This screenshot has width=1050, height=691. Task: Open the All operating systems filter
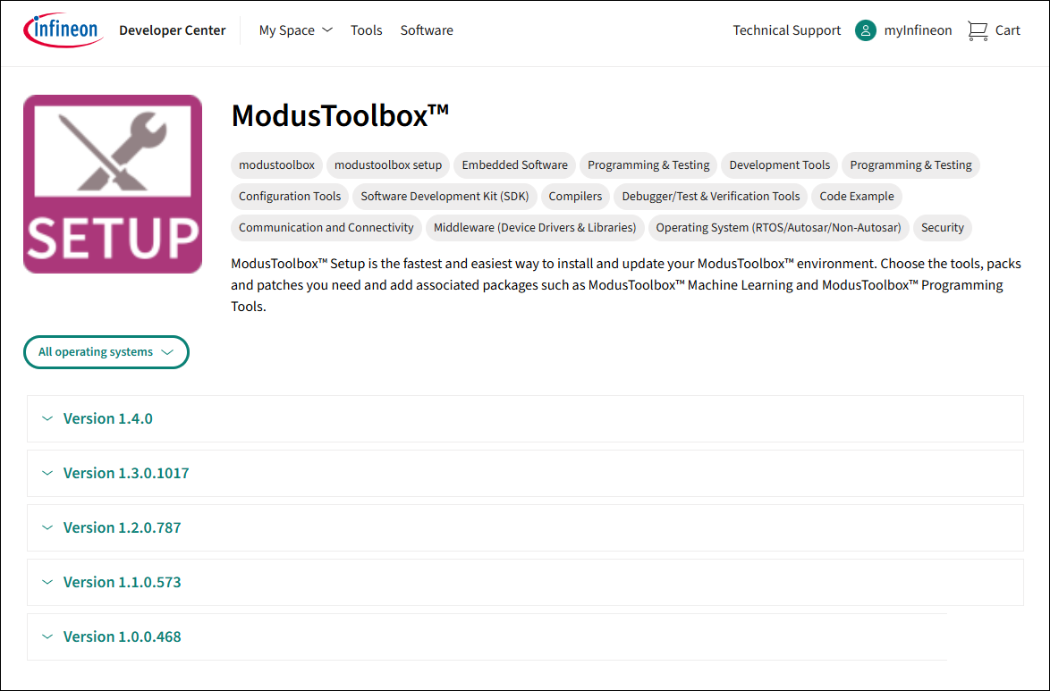point(106,352)
